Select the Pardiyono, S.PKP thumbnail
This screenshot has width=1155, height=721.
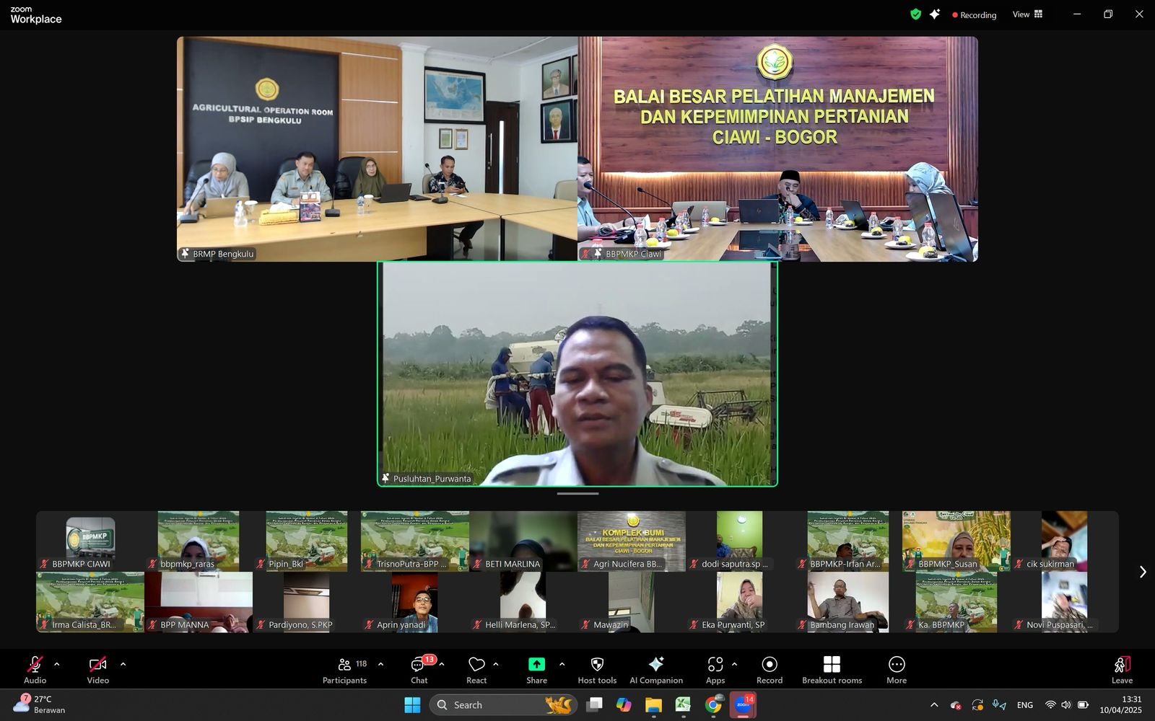point(307,602)
